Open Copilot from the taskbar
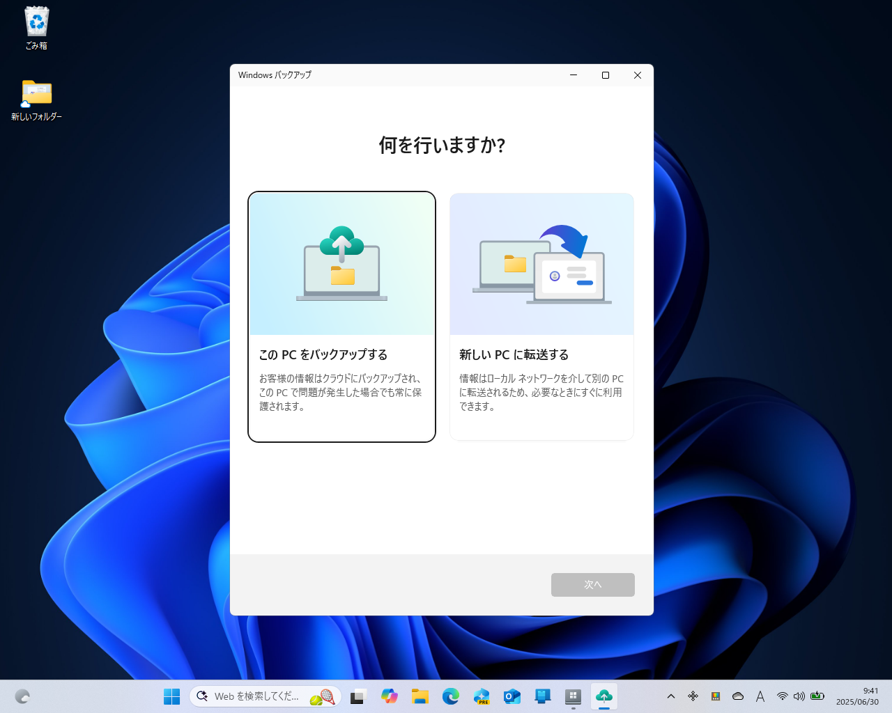The height and width of the screenshot is (713, 892). click(390, 696)
